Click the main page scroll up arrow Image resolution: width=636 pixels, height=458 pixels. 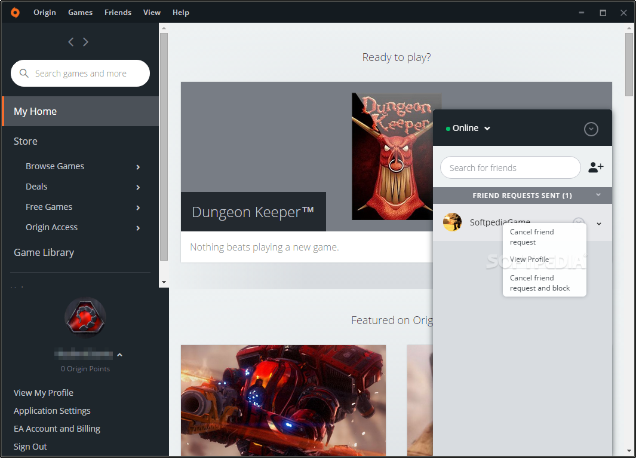click(629, 28)
